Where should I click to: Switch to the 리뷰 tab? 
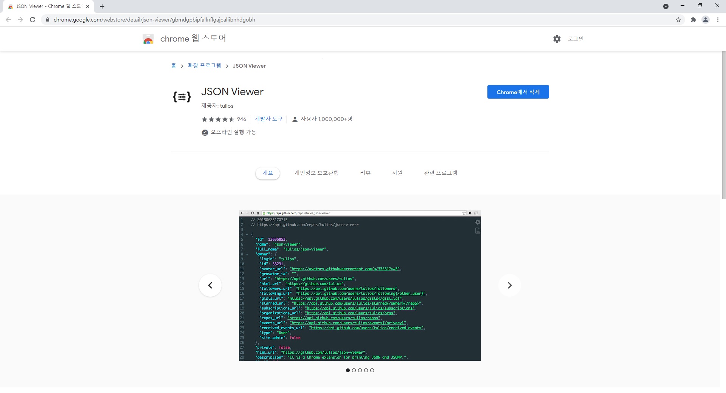click(x=365, y=173)
